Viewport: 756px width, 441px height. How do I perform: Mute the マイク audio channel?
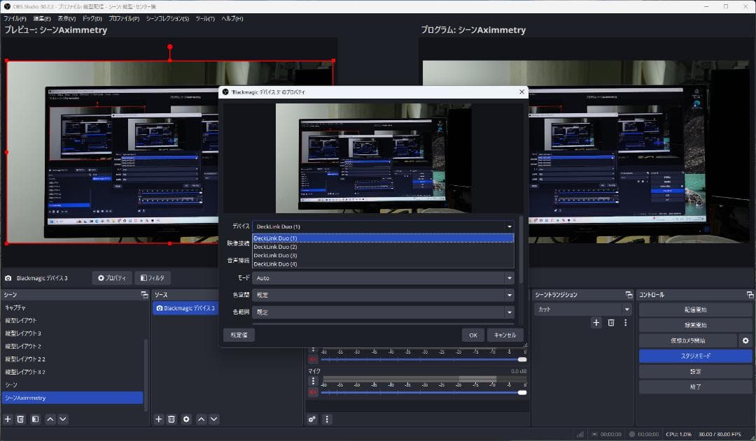(313, 392)
